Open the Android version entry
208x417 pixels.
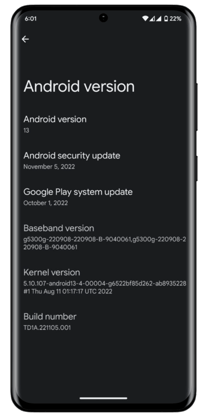(104, 124)
